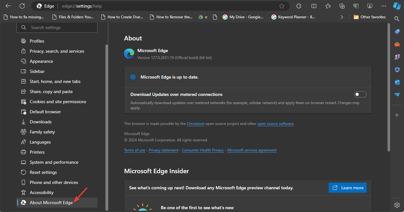Open System and performance
The image size is (404, 212).
click(57, 162)
